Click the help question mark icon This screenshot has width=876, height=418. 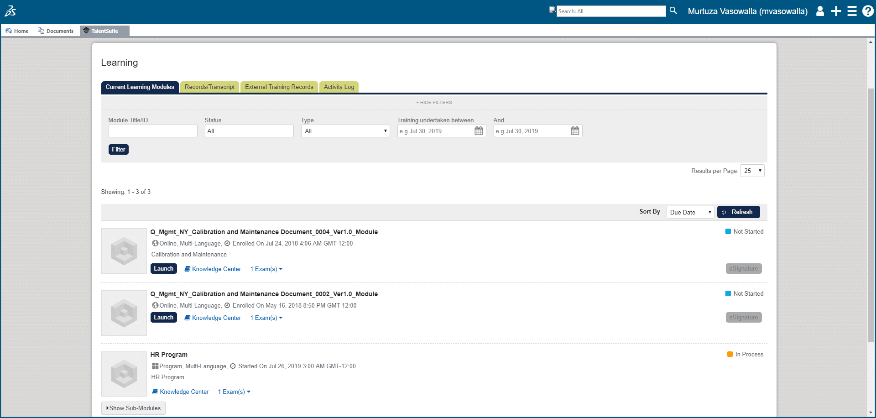[x=867, y=11]
